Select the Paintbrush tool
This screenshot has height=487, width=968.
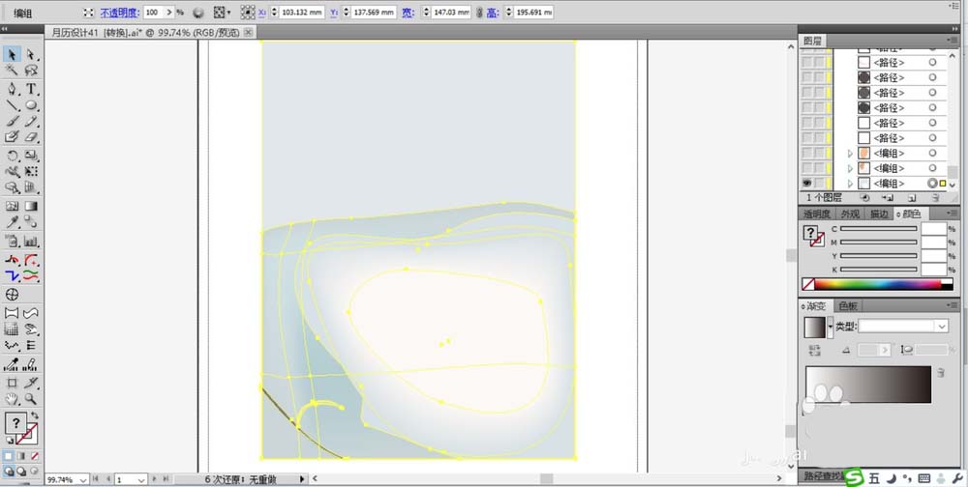13,122
